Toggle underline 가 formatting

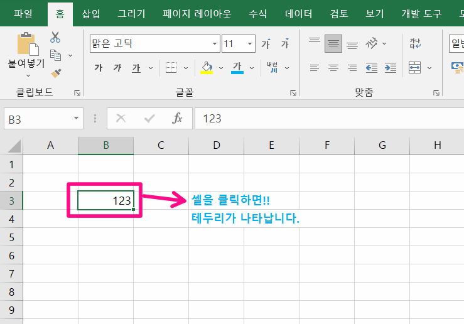[136, 68]
